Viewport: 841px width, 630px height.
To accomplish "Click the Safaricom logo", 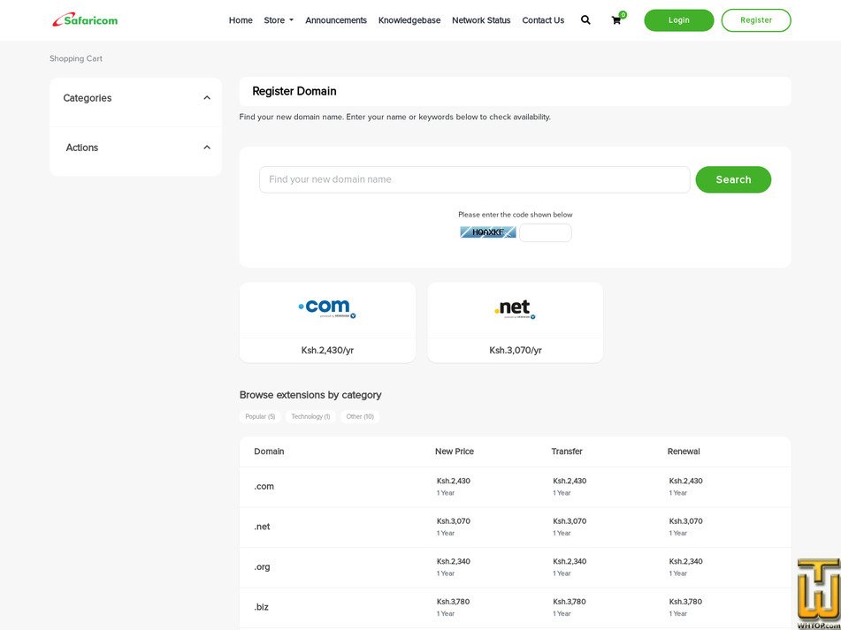I will point(85,19).
